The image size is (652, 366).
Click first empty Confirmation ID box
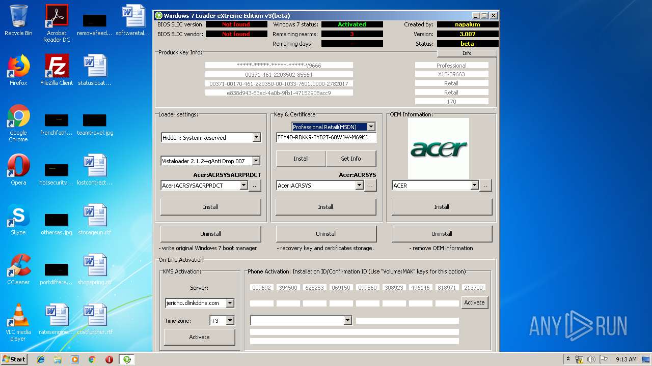(261, 303)
